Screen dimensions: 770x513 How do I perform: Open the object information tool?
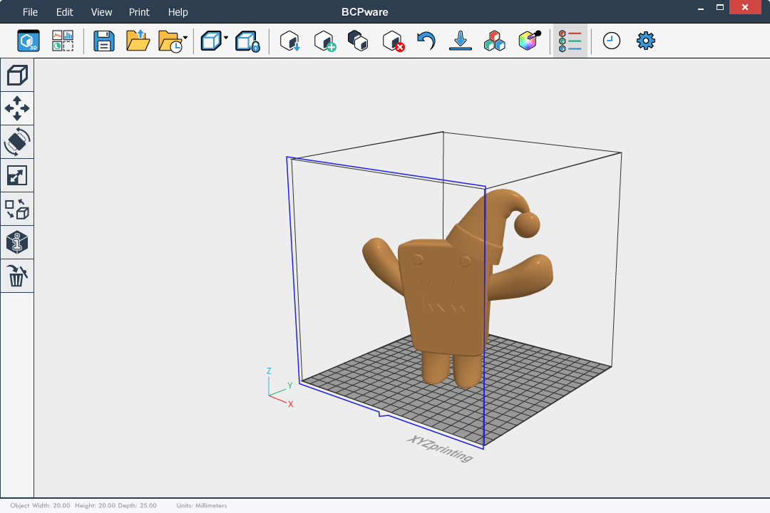pos(17,242)
